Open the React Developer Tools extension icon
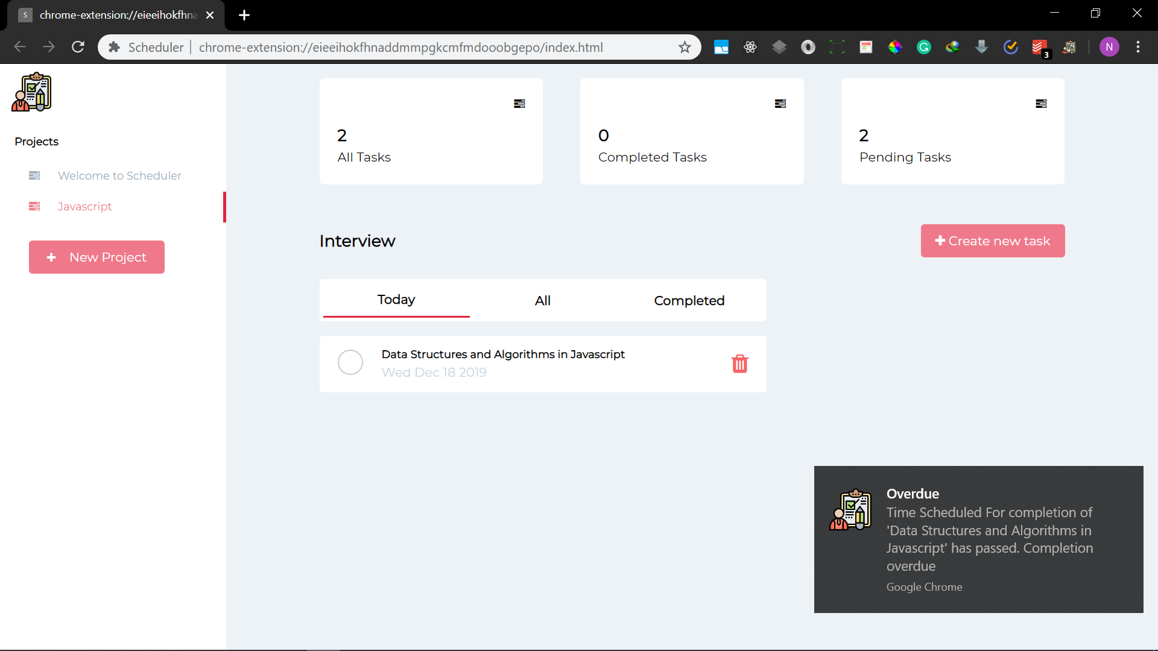 click(750, 47)
